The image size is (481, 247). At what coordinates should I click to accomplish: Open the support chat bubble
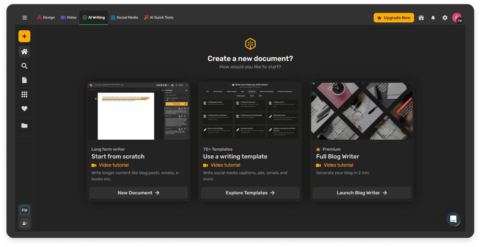click(453, 219)
